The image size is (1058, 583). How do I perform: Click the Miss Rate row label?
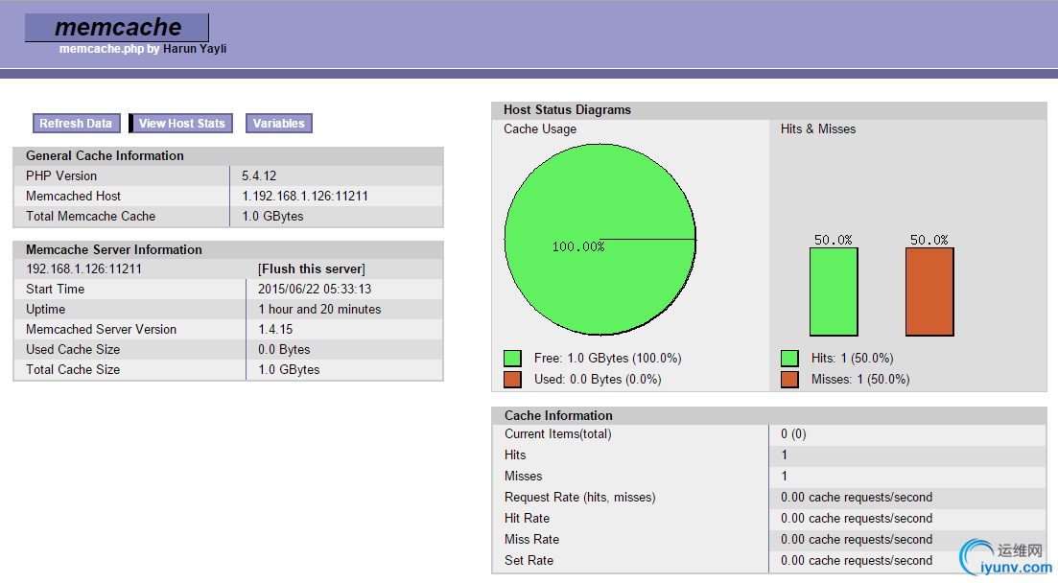(x=531, y=540)
